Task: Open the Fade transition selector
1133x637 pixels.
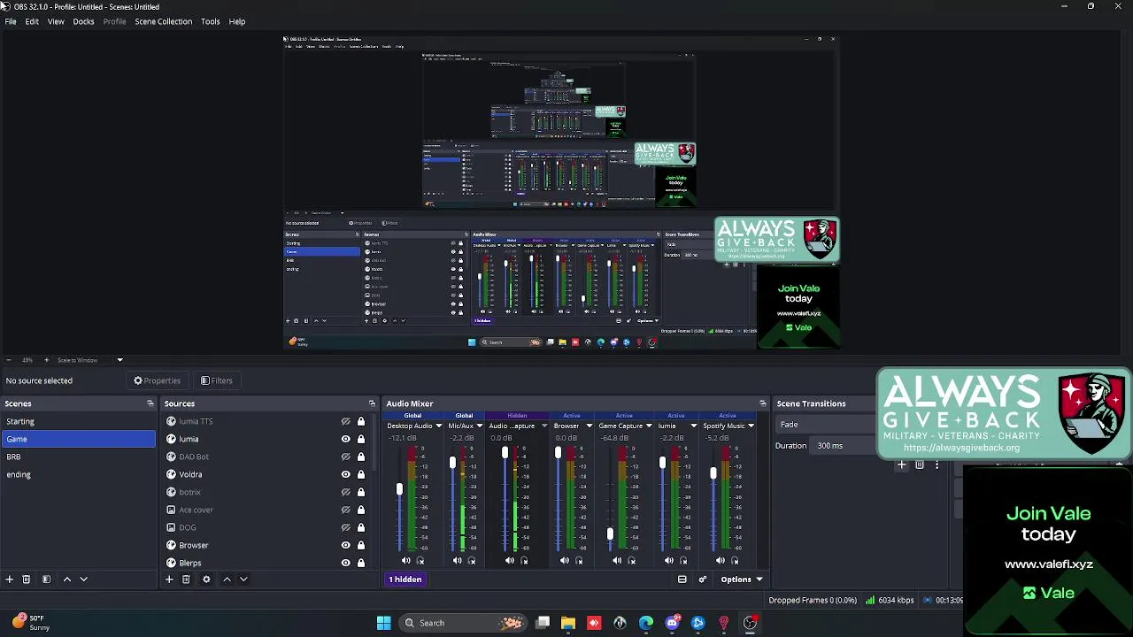Action: point(825,425)
